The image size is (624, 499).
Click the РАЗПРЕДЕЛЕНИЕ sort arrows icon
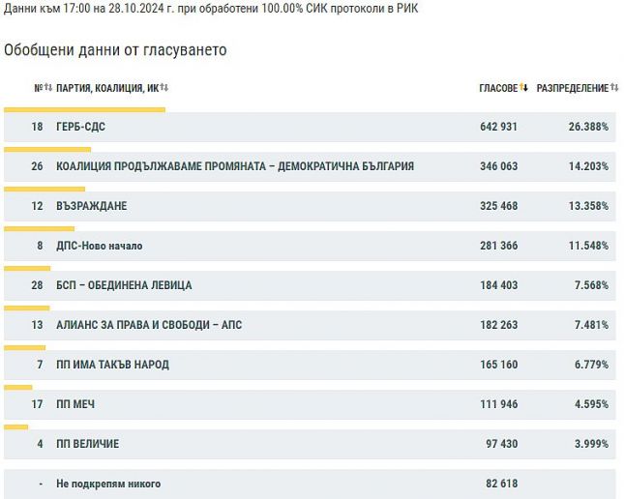click(614, 87)
